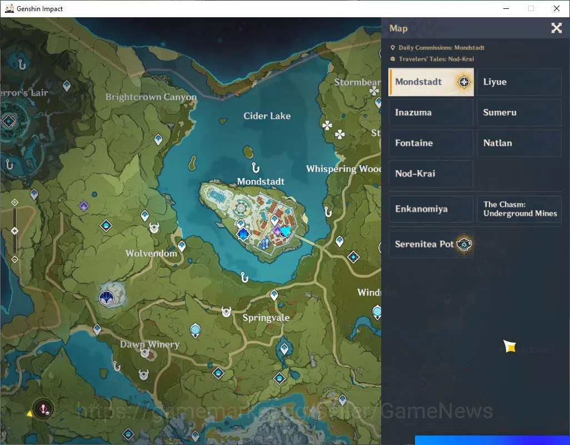Select the horned mask icon above Springvale
Image resolution: width=570 pixels, height=445 pixels.
point(227,311)
